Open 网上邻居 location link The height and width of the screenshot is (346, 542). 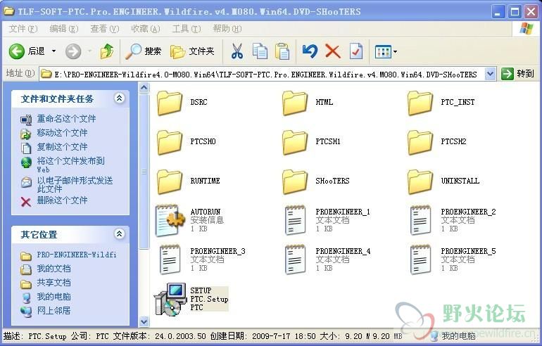click(x=53, y=311)
